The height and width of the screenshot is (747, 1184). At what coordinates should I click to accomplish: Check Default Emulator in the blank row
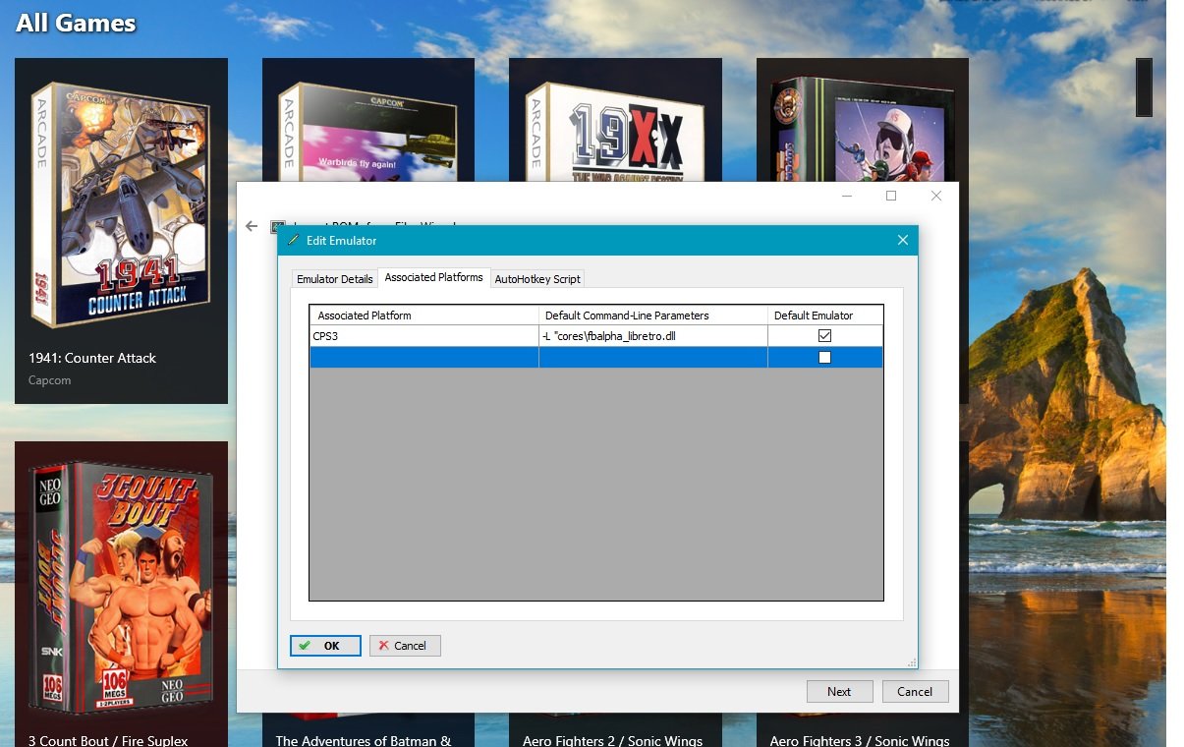[824, 358]
